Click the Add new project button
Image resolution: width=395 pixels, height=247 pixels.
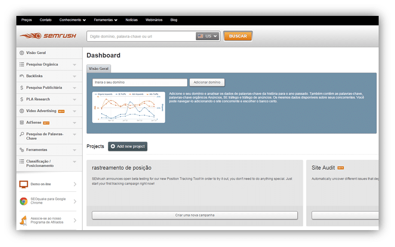coord(128,146)
